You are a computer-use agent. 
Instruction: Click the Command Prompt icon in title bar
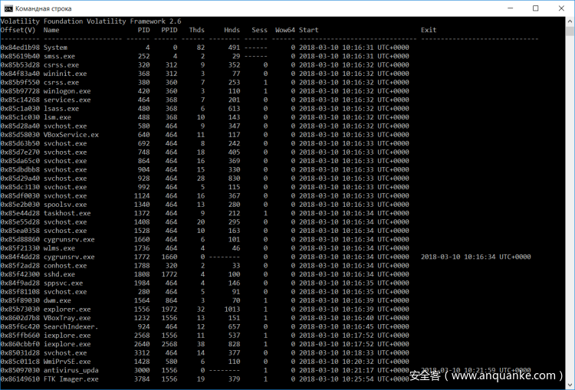pyautogui.click(x=8, y=8)
